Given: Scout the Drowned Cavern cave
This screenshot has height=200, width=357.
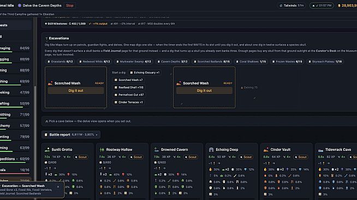Looking at the screenshot, I should [191, 157].
